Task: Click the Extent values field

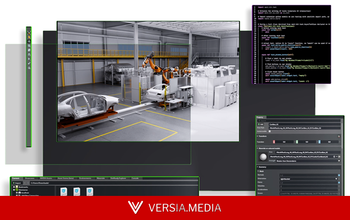Action: 309,193
